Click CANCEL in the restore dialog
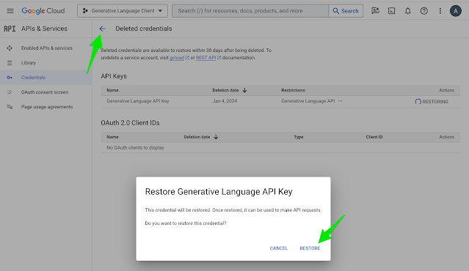This screenshot has width=469, height=271. 278,248
